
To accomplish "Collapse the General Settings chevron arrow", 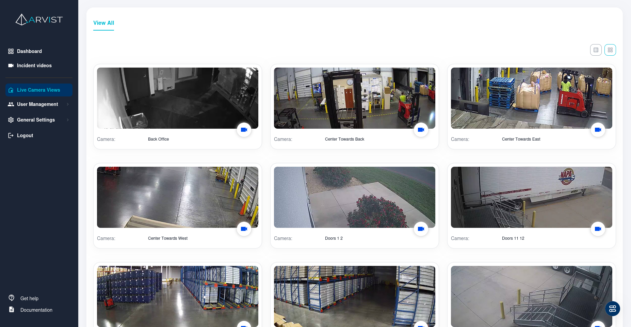I will (x=67, y=120).
